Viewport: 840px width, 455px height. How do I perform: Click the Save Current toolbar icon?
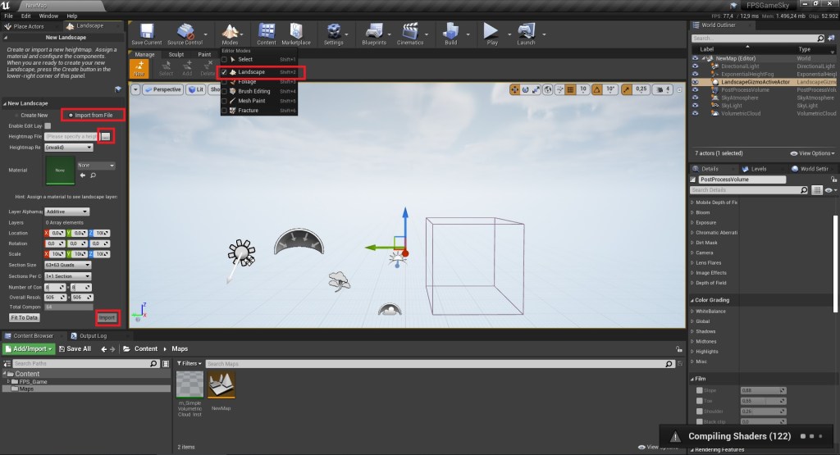pyautogui.click(x=146, y=33)
